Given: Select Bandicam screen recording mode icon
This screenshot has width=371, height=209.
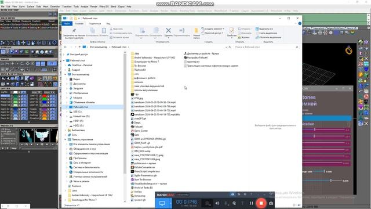Looking at the screenshot, I should [x=162, y=203].
